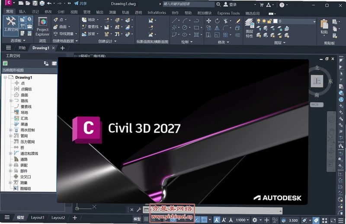
Task: Launch Project Explorer
Action: (x=42, y=26)
